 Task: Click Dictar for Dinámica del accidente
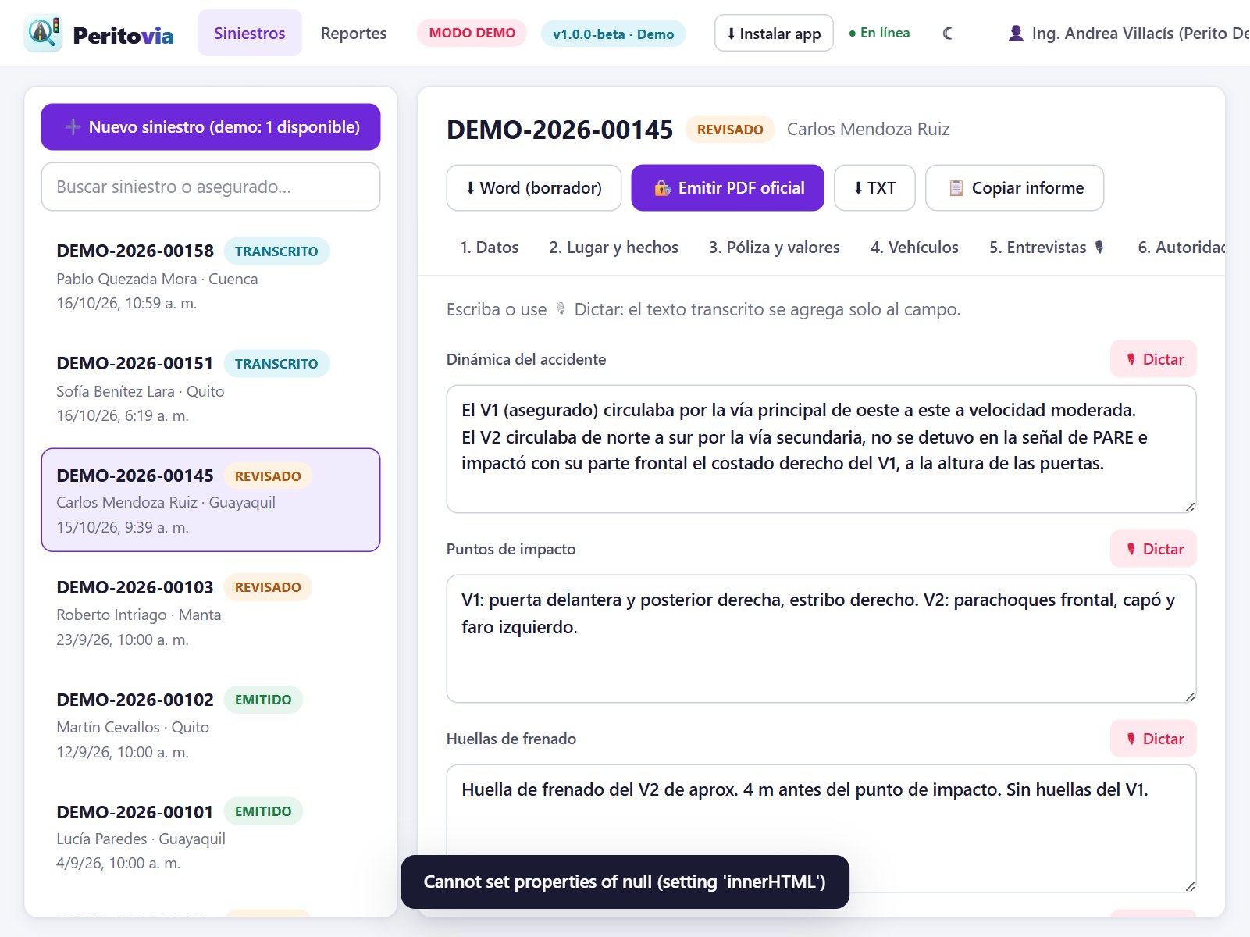point(1154,359)
